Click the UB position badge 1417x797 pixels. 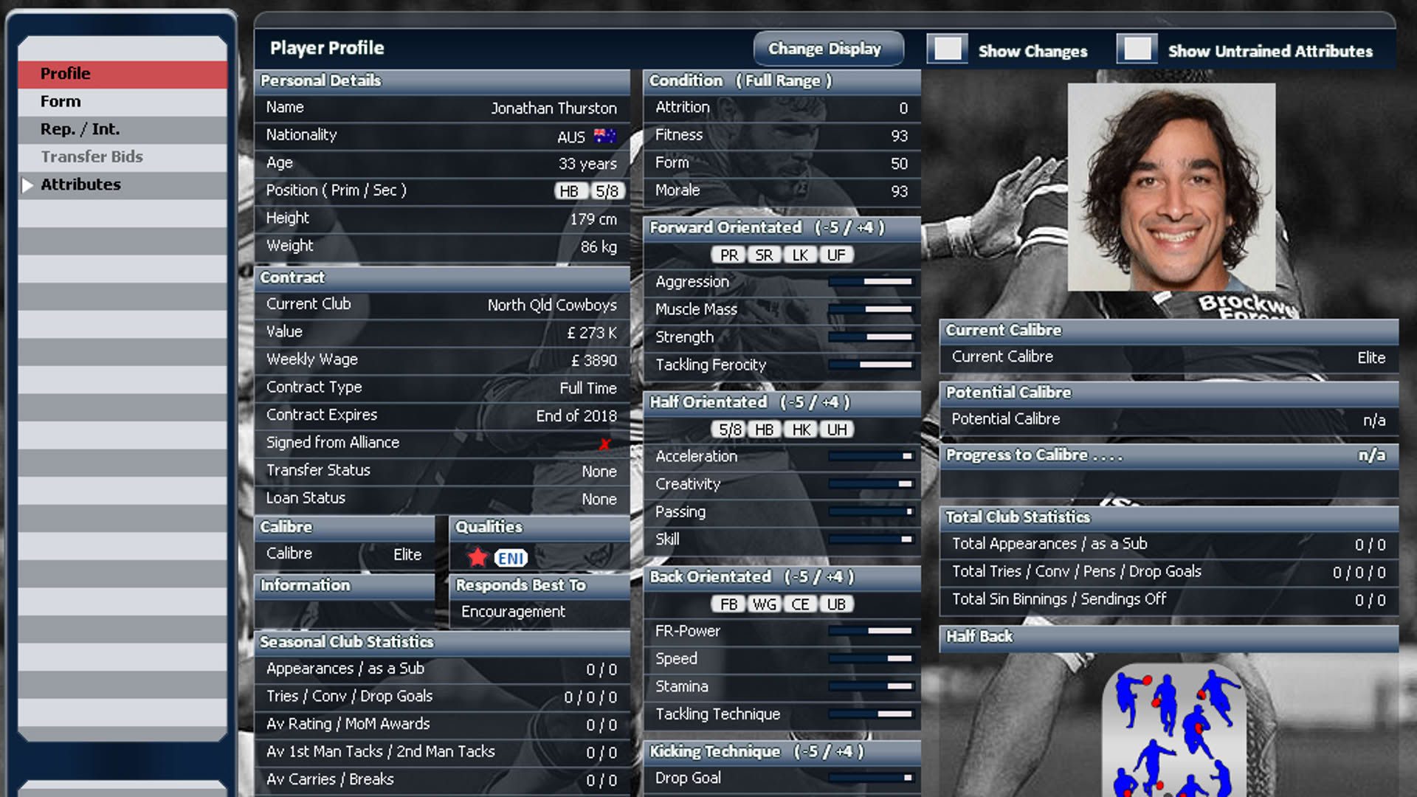(836, 604)
